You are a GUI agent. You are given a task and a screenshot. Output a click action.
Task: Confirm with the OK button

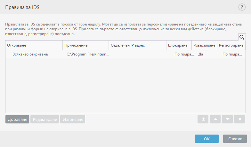[207, 139]
